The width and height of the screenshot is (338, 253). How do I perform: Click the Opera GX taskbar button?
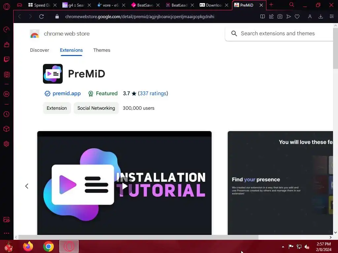pos(69,246)
